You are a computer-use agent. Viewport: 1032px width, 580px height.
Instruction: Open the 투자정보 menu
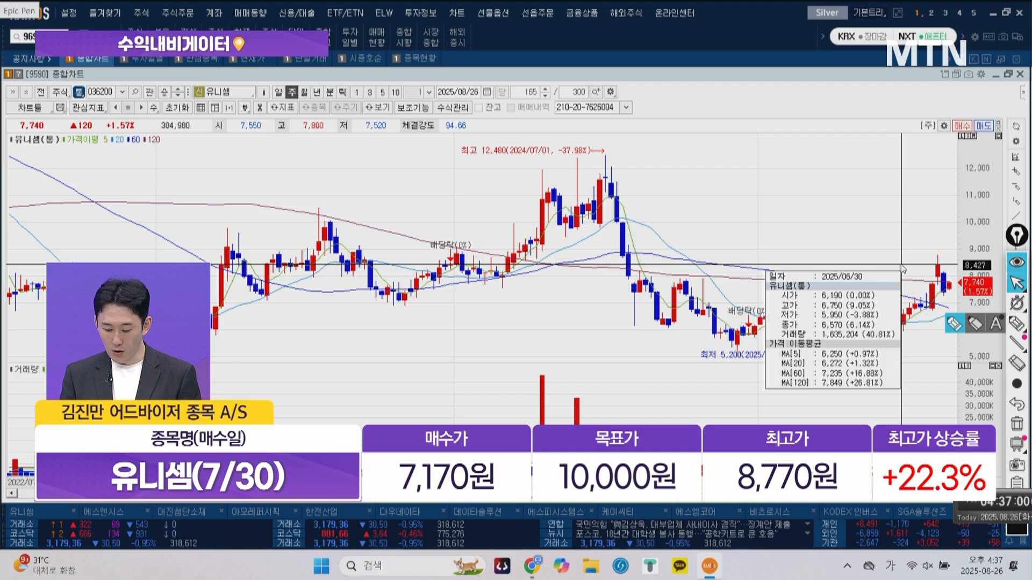(x=420, y=12)
